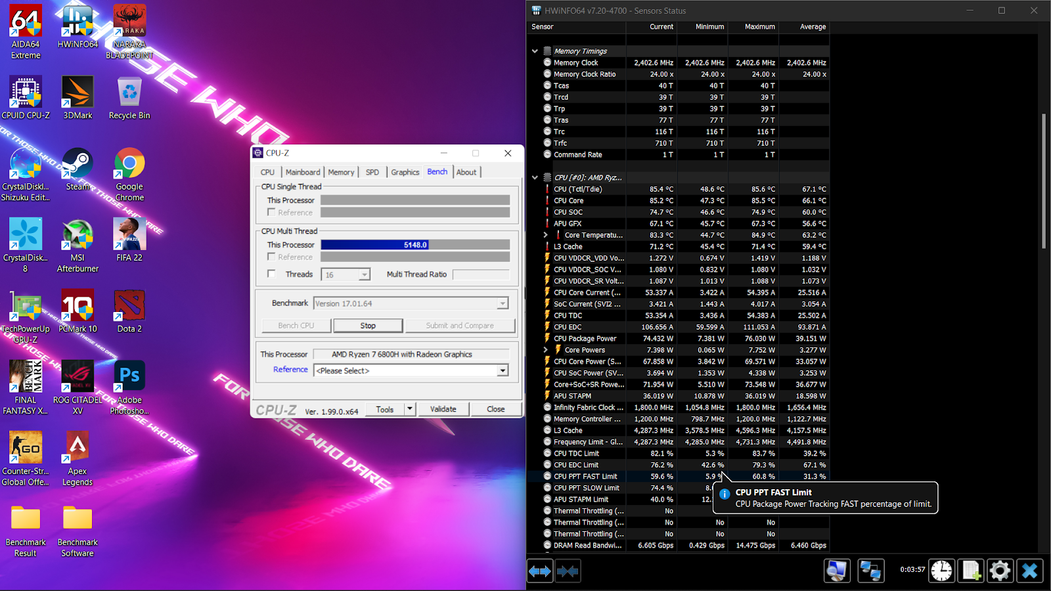Click the Maximum column header in HWiNFO
The image size is (1051, 591).
pyautogui.click(x=753, y=27)
